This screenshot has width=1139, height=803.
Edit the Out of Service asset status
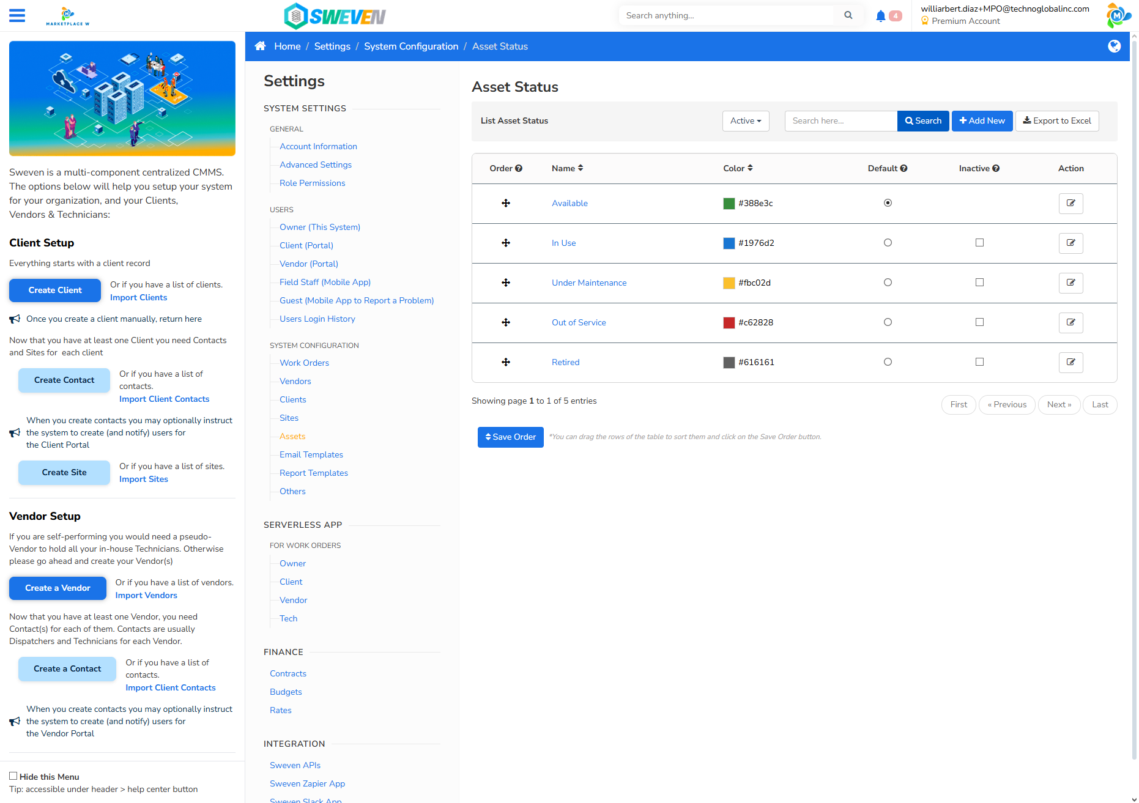1070,322
